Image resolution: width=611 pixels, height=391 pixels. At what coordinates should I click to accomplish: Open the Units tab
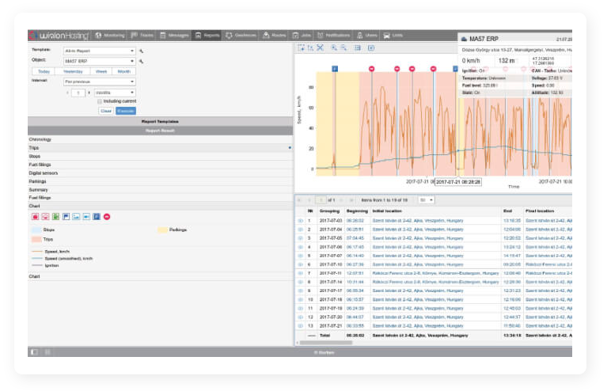393,36
